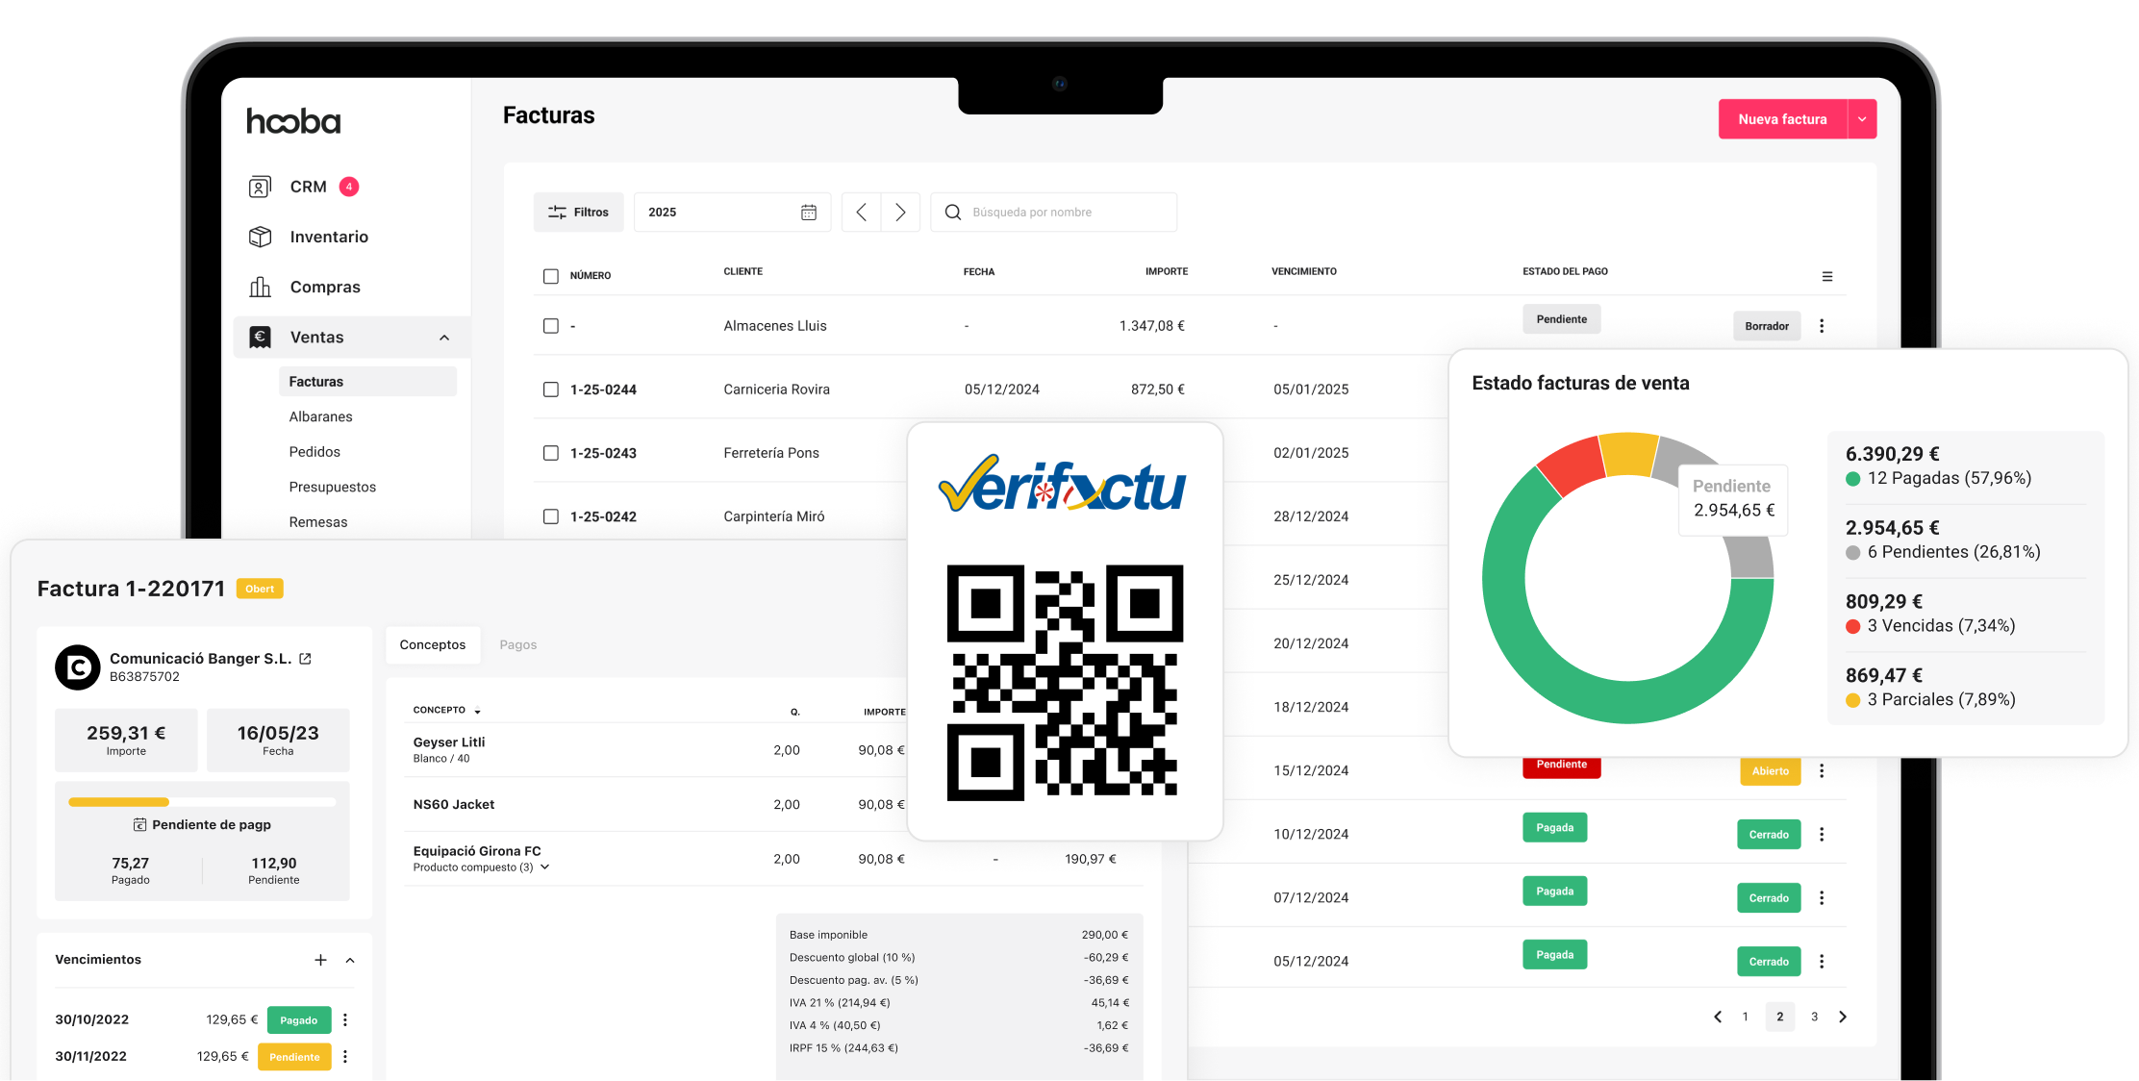Open the Albaranes submenu item

click(x=320, y=416)
